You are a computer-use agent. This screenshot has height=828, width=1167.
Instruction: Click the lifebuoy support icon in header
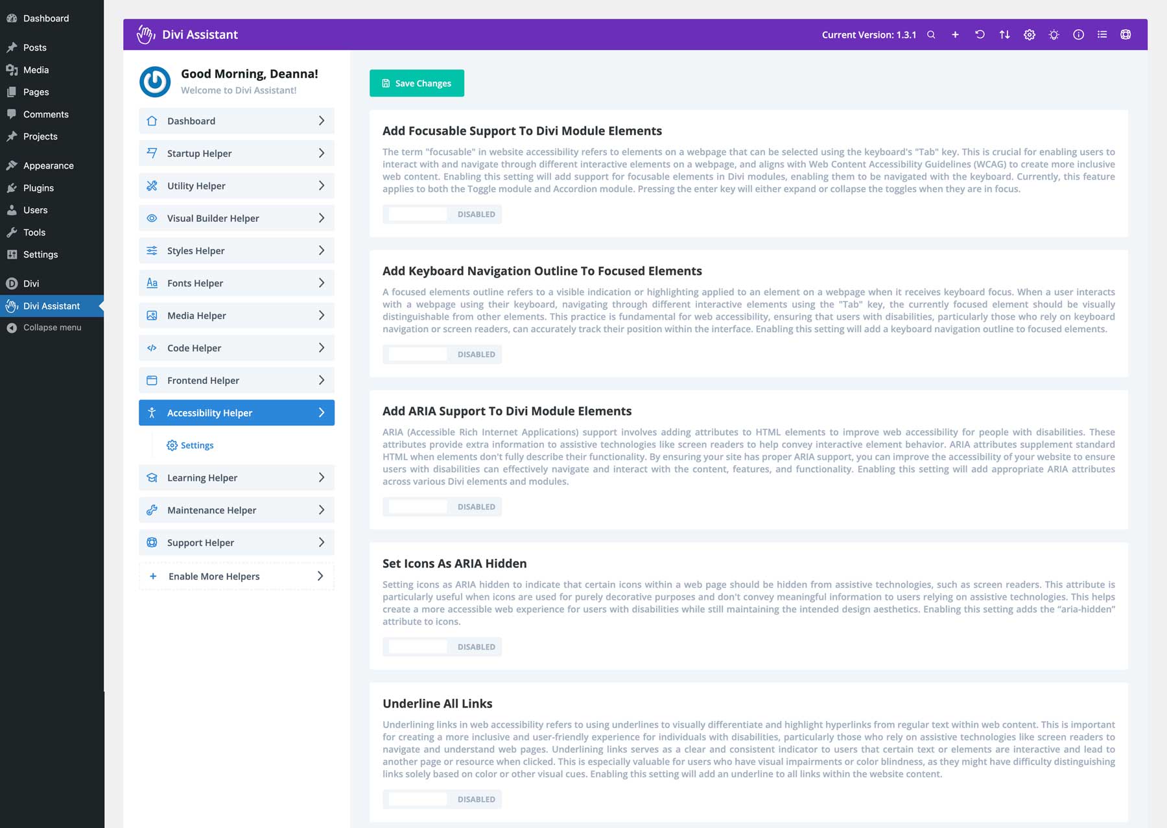click(x=1126, y=35)
